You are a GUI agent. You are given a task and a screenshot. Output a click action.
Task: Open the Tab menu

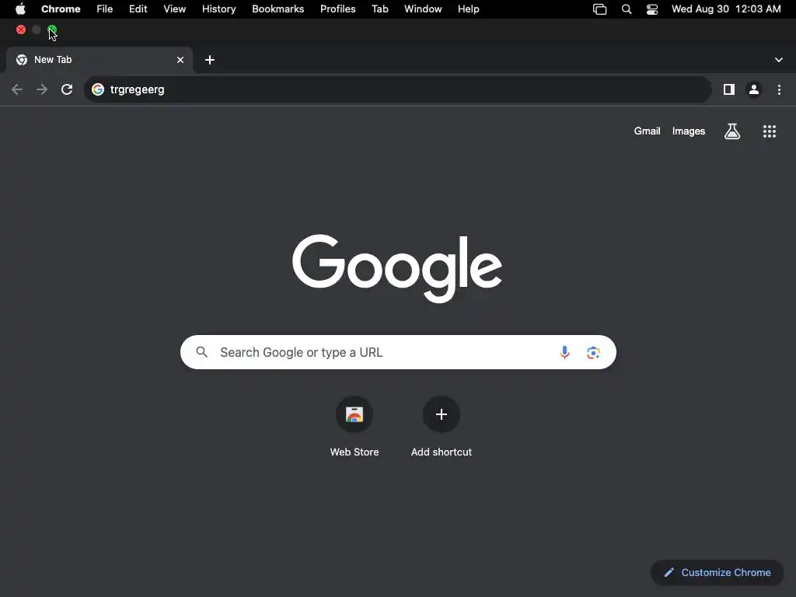379,9
